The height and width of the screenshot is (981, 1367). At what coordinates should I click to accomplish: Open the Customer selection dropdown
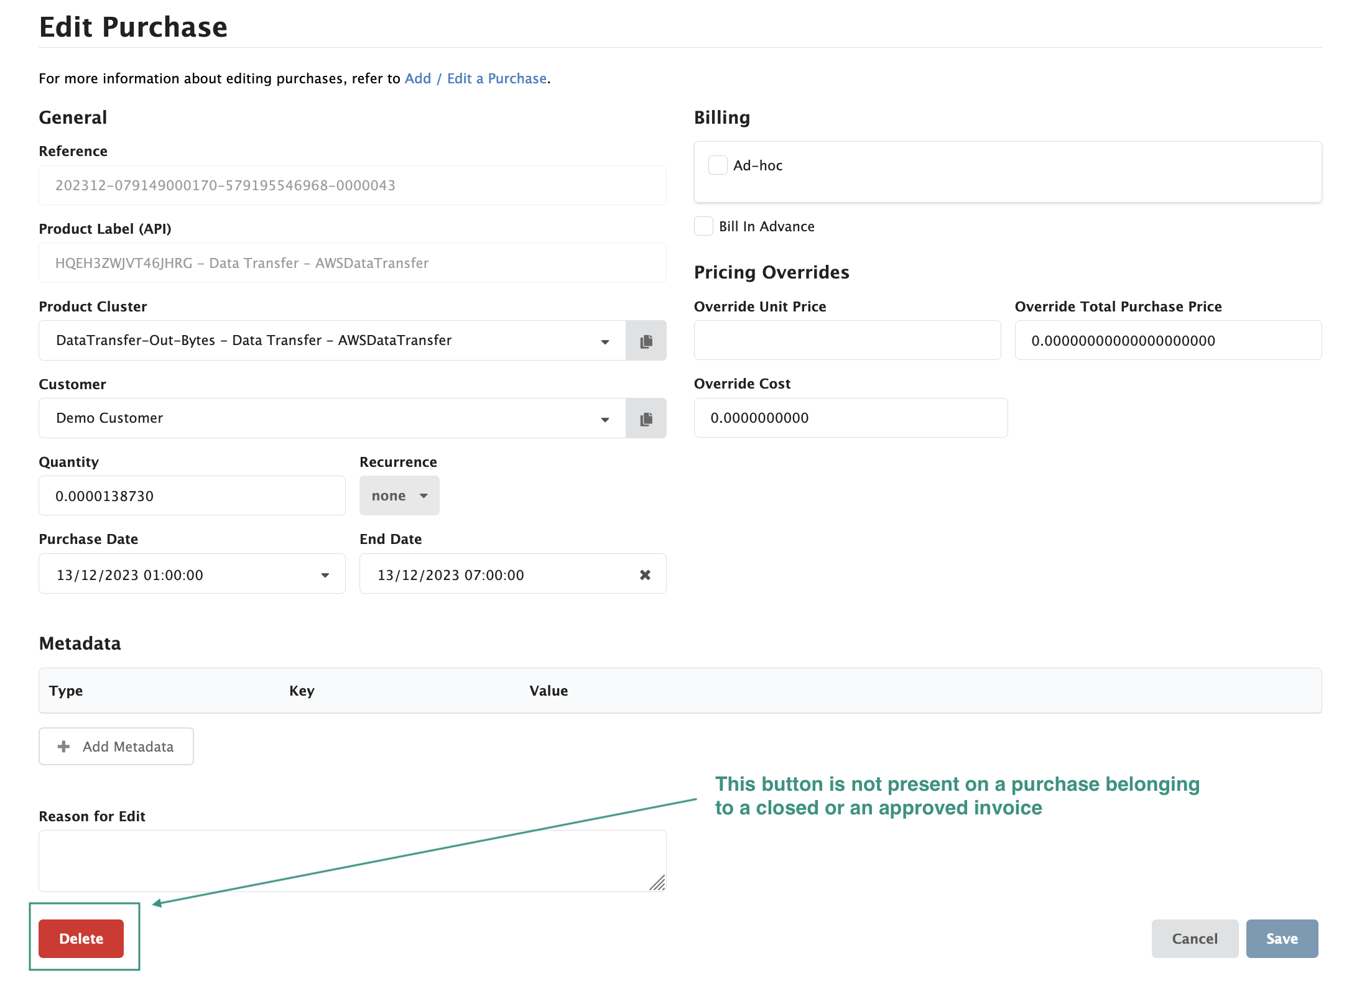click(605, 418)
